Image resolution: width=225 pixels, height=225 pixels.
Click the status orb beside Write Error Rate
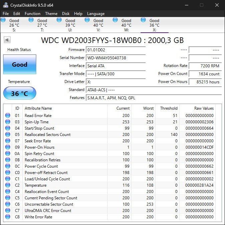click(x=8, y=217)
